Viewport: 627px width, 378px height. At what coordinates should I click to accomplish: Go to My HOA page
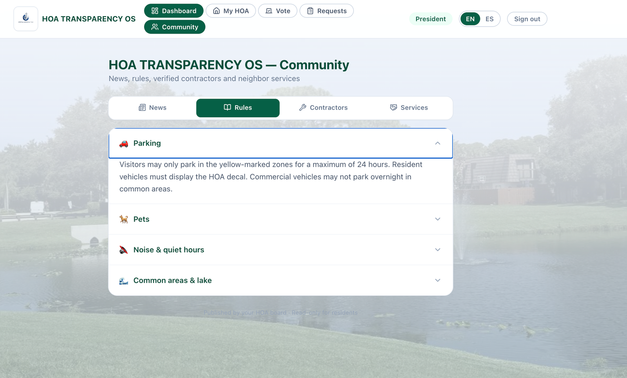pyautogui.click(x=231, y=11)
